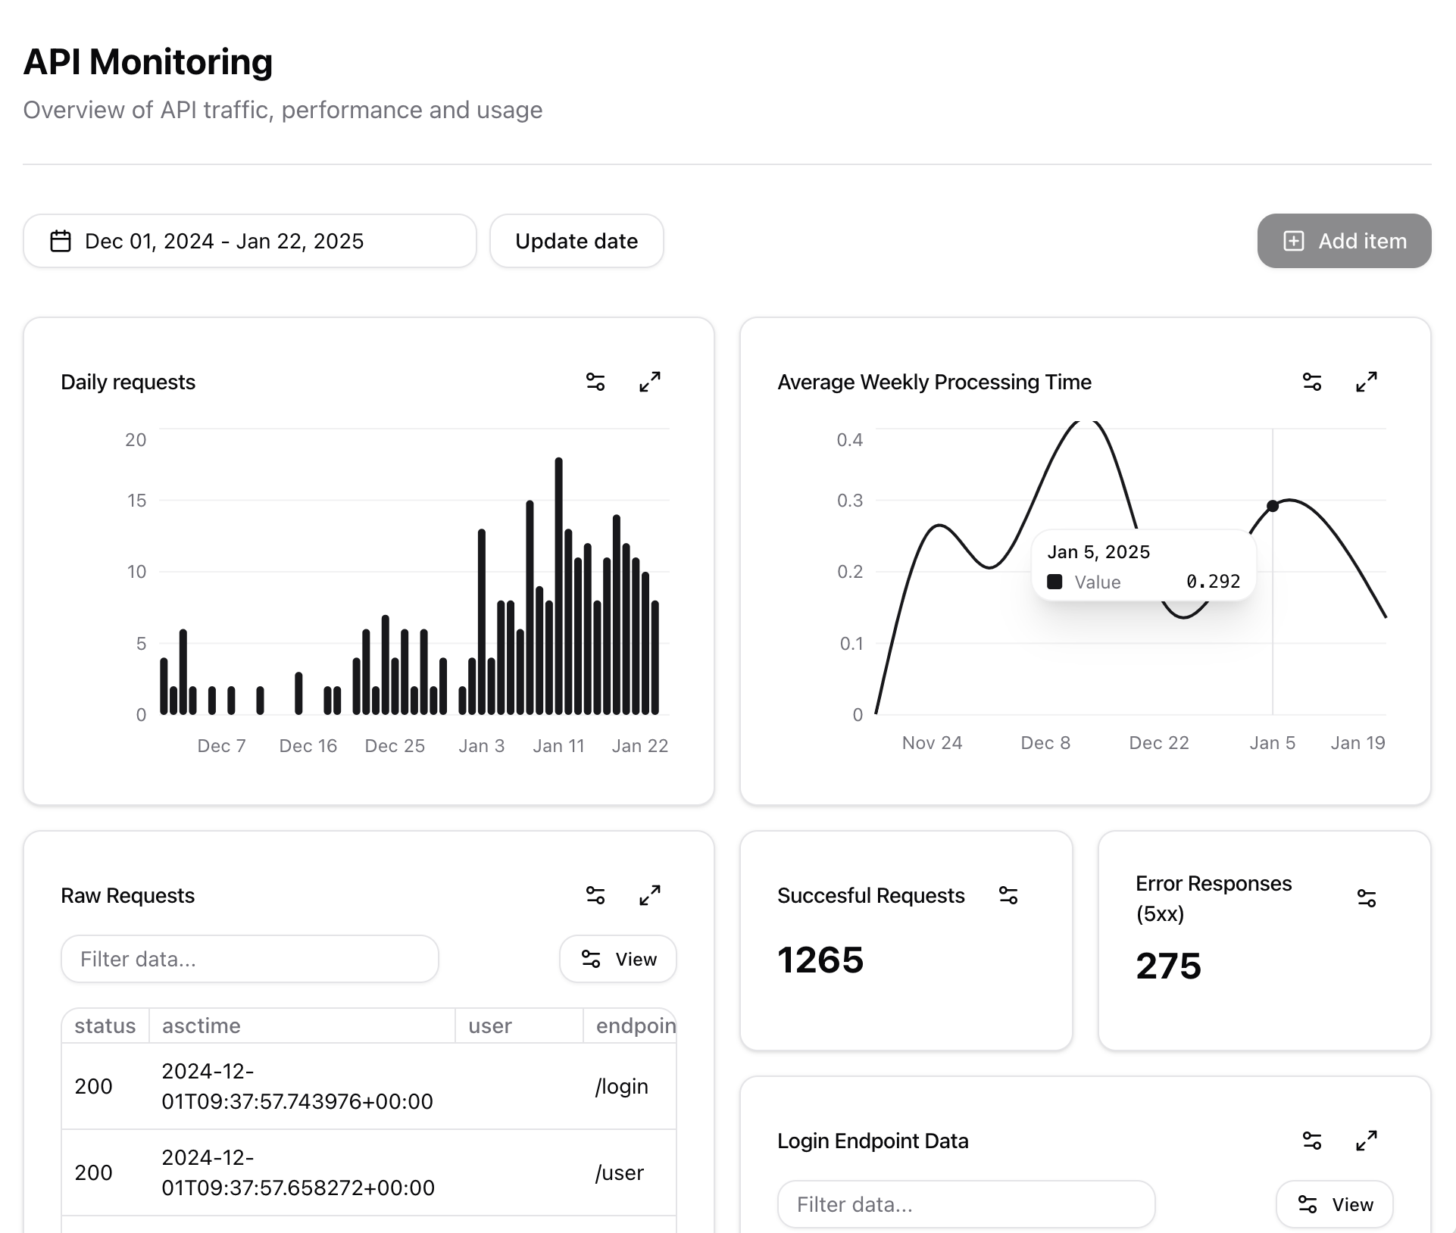
Task: Open View options in Login Endpoint Data
Action: (1335, 1204)
